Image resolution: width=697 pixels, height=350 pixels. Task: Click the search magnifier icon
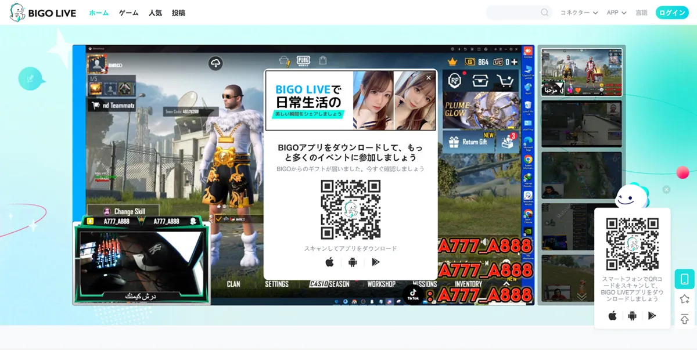pos(544,12)
